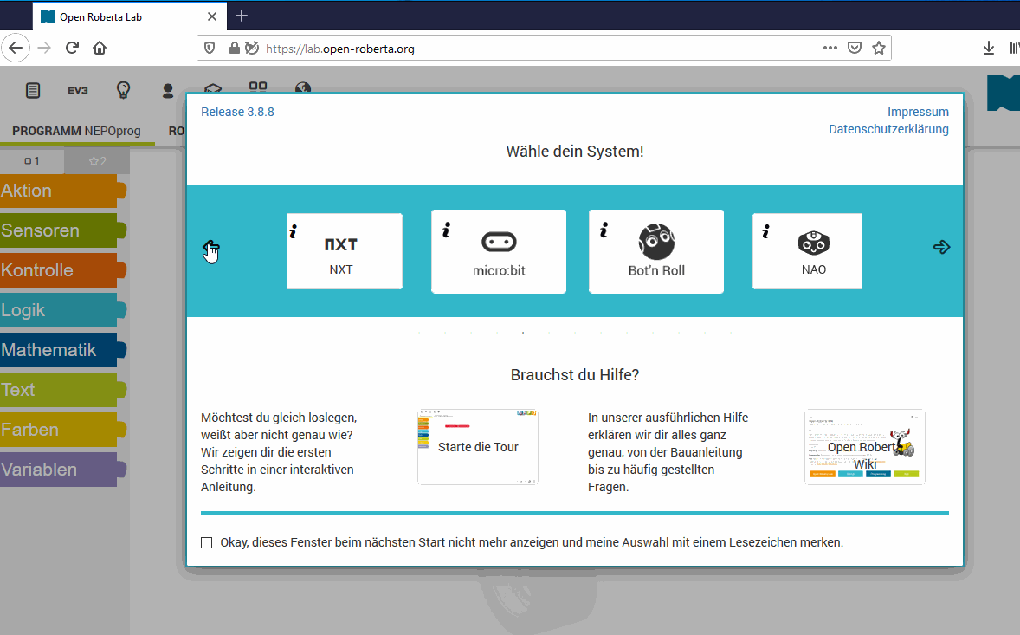Check the option to hide this window
The image size is (1020, 635).
click(206, 542)
